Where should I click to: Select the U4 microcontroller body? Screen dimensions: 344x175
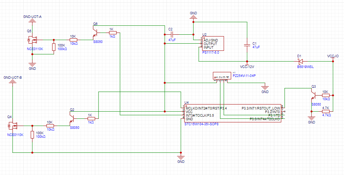[233, 113]
